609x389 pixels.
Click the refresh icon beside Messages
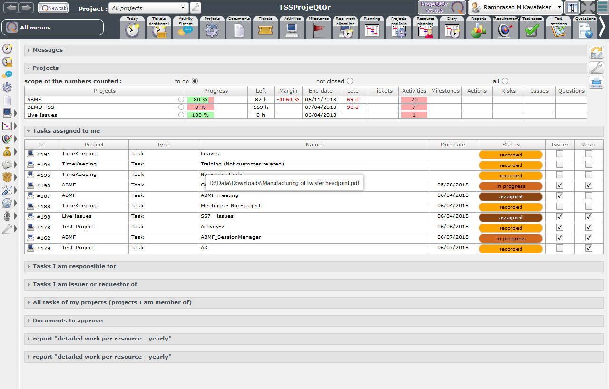tap(596, 52)
